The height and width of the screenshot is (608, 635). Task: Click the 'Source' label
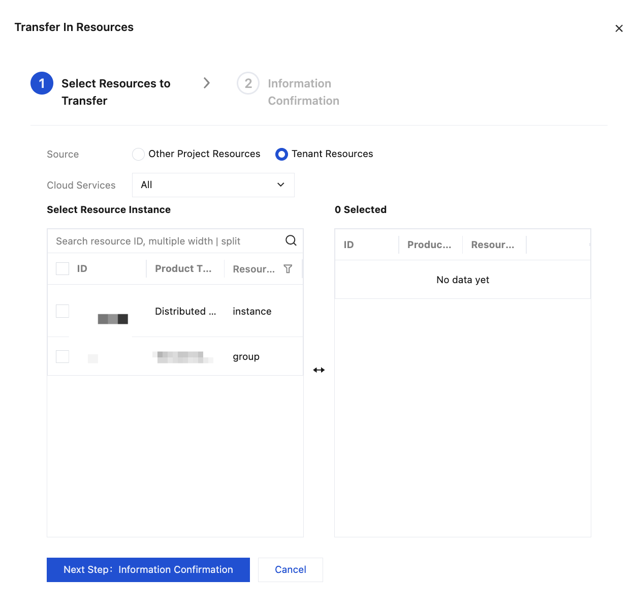pos(63,154)
